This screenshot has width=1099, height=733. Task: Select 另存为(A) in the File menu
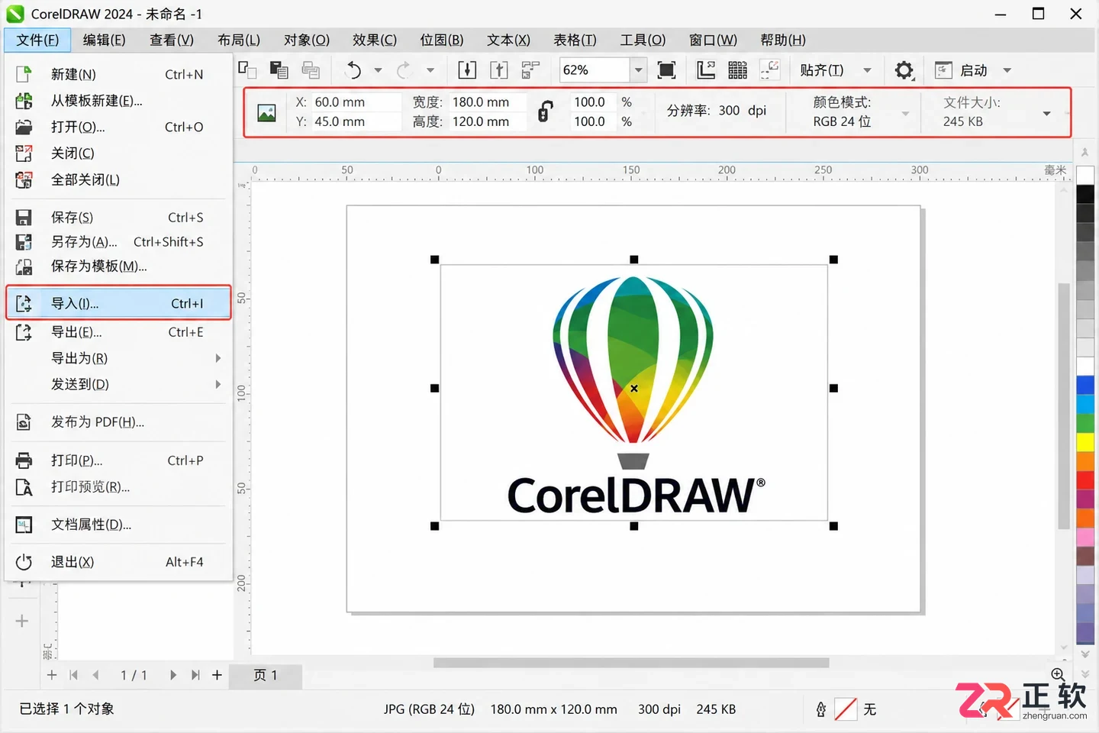118,242
